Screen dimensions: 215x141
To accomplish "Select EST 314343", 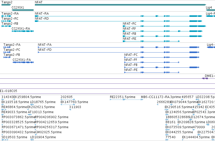I will tap(7, 97).
